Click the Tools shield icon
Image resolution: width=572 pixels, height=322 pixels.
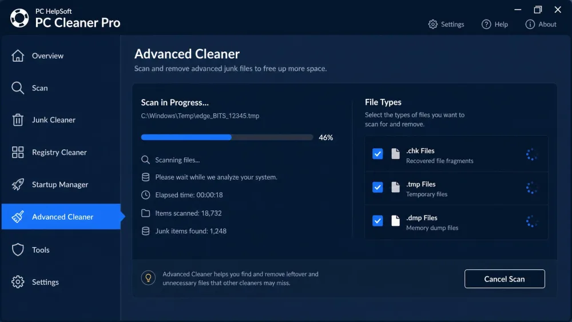click(x=18, y=250)
